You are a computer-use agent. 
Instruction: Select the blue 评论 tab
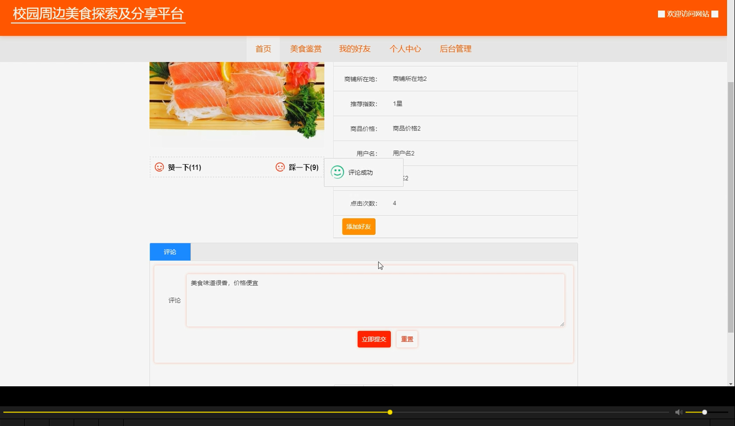(170, 251)
